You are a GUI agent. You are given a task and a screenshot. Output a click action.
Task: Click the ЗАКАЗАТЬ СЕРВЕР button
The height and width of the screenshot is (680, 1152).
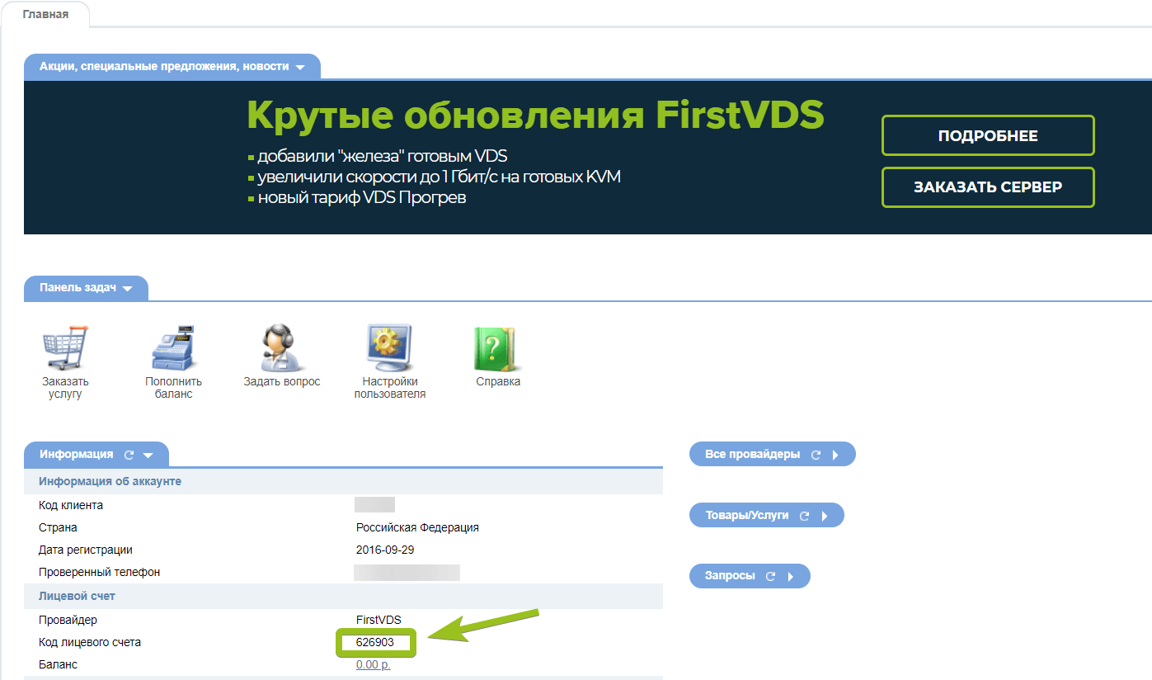point(988,187)
